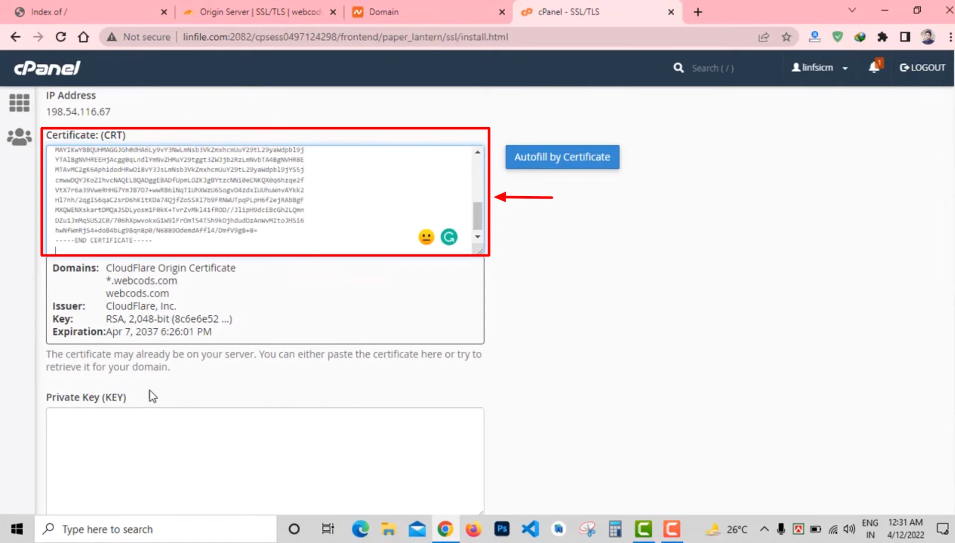This screenshot has width=955, height=543.
Task: Click the Private Key (KEY) text area
Action: (265, 461)
